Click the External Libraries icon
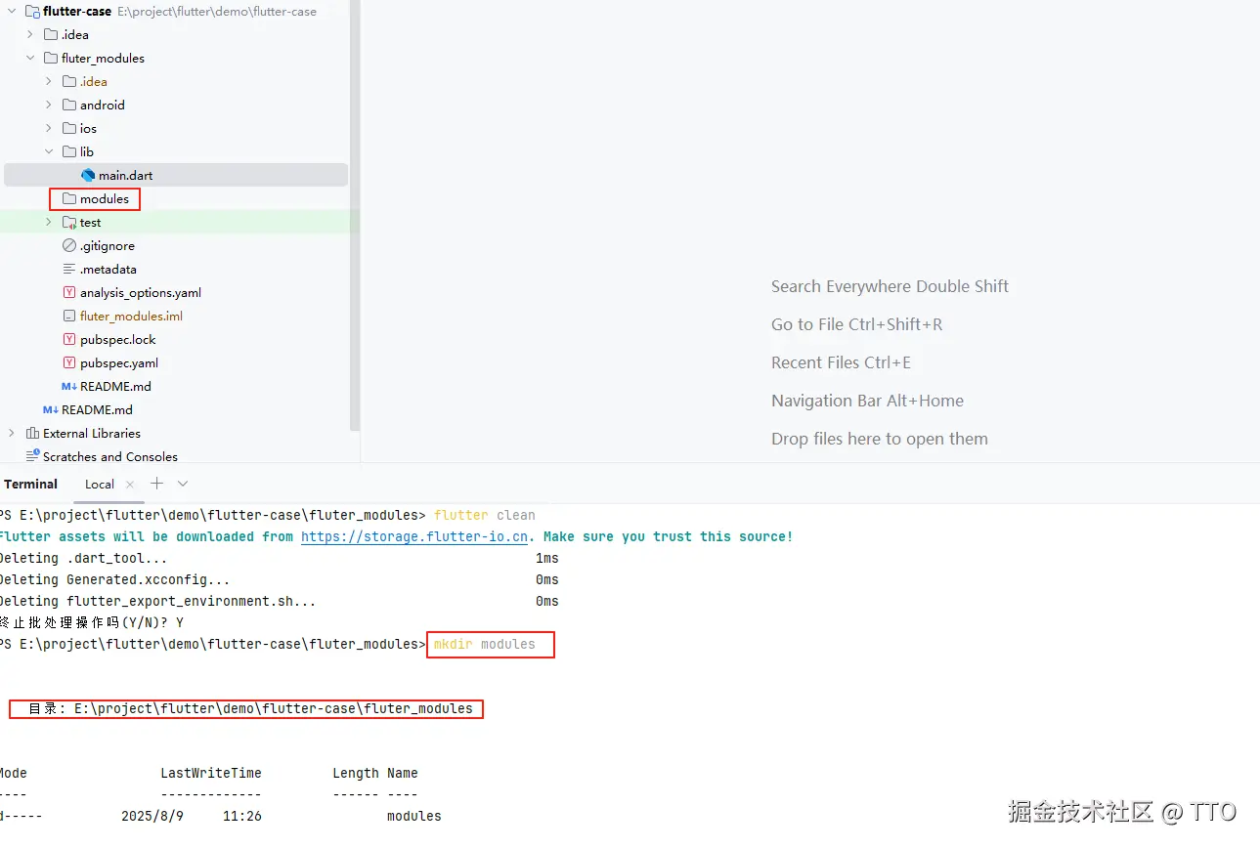 click(x=32, y=434)
